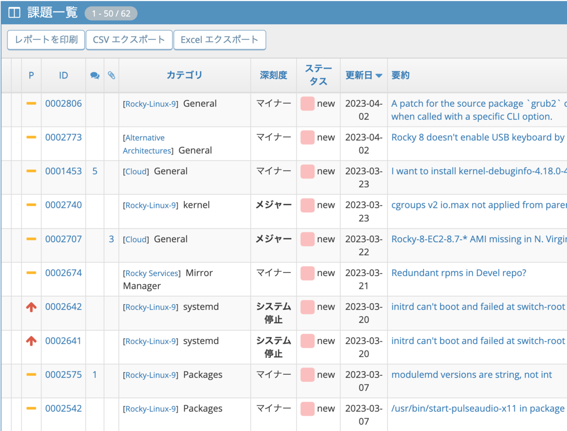Click the Cloud project link in row 0001453

(136, 172)
